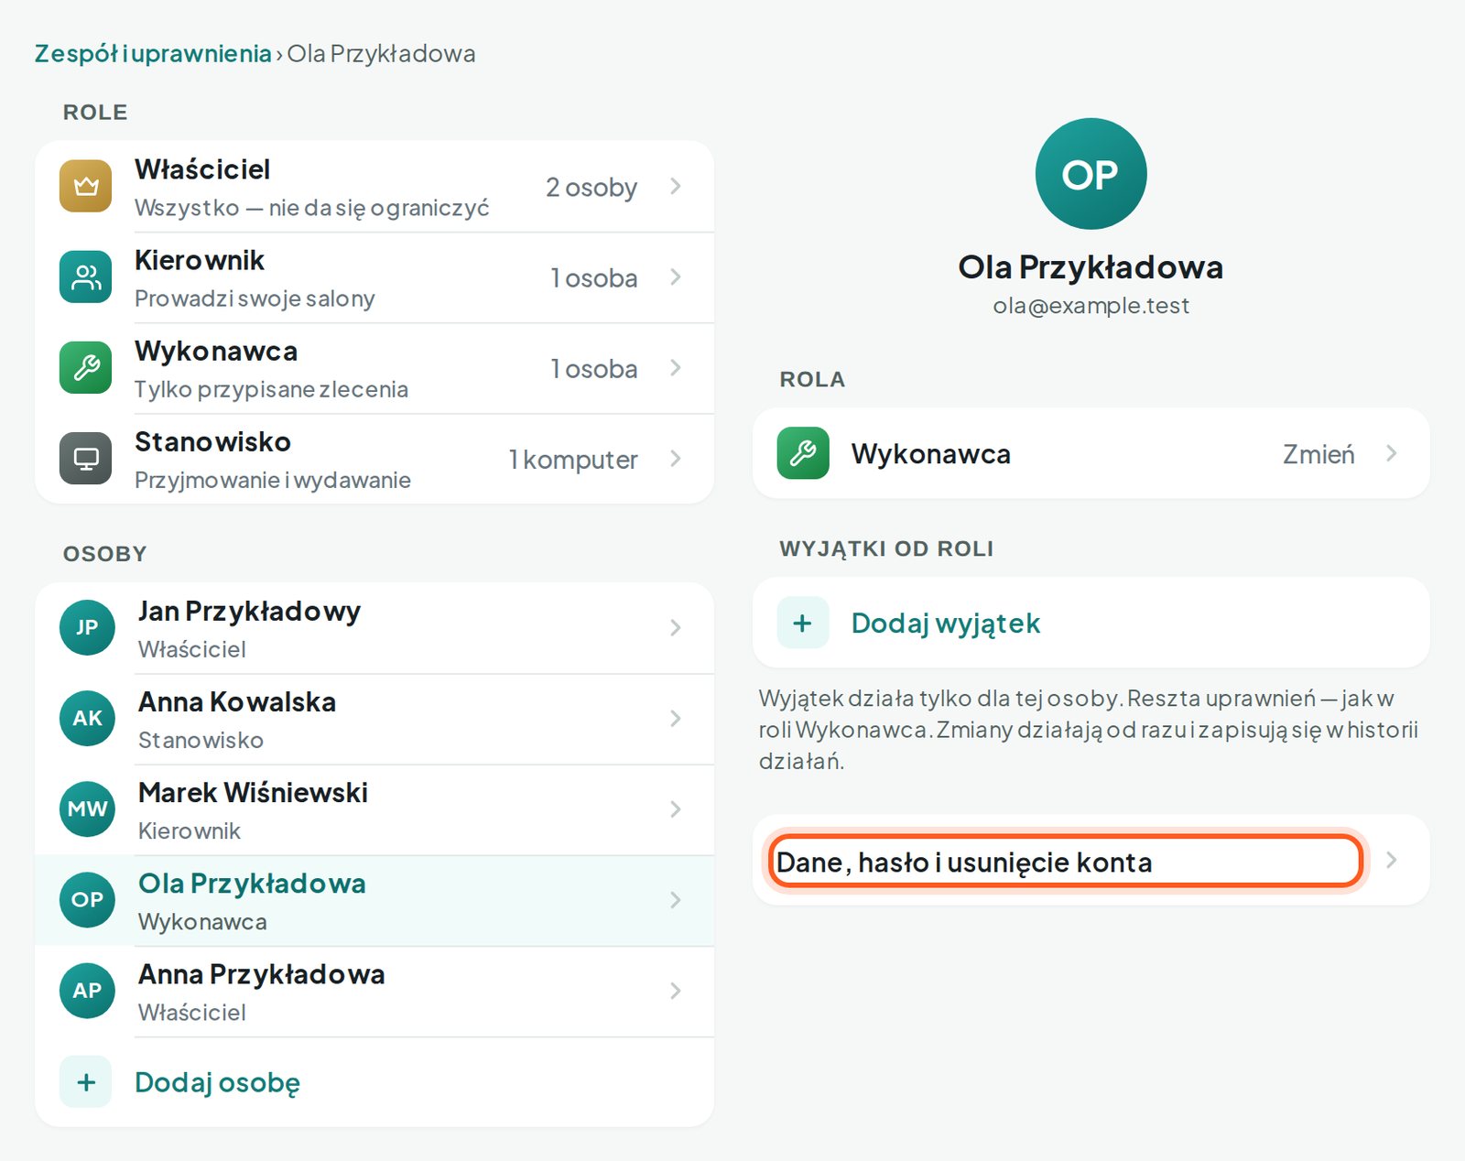Viewport: 1465px width, 1161px height.
Task: Open Marek Wiśniewski's row chevron
Action: click(x=676, y=808)
